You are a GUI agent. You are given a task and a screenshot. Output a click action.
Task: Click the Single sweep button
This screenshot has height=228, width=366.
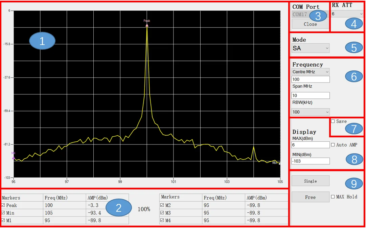pos(311,181)
